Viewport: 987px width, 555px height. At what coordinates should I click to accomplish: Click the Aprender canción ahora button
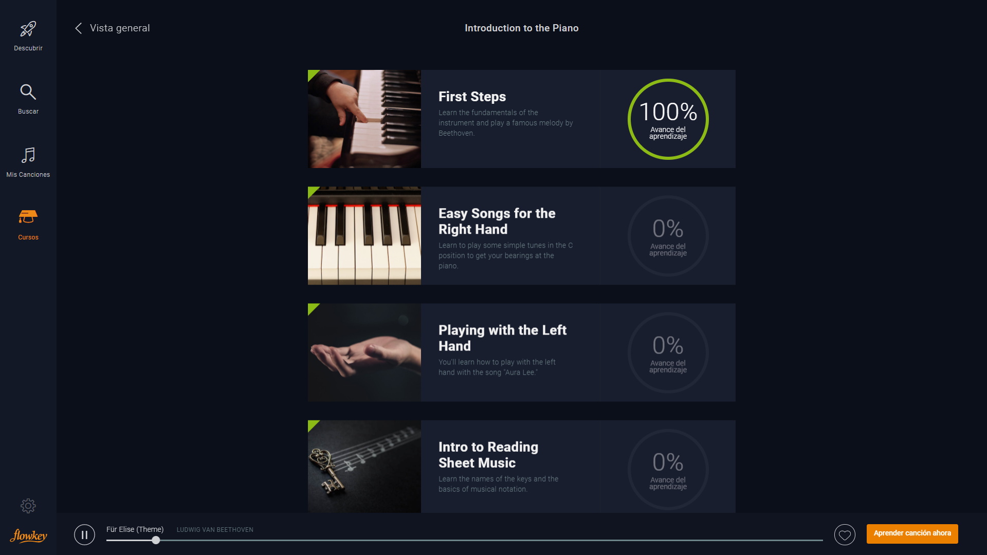[x=912, y=533]
